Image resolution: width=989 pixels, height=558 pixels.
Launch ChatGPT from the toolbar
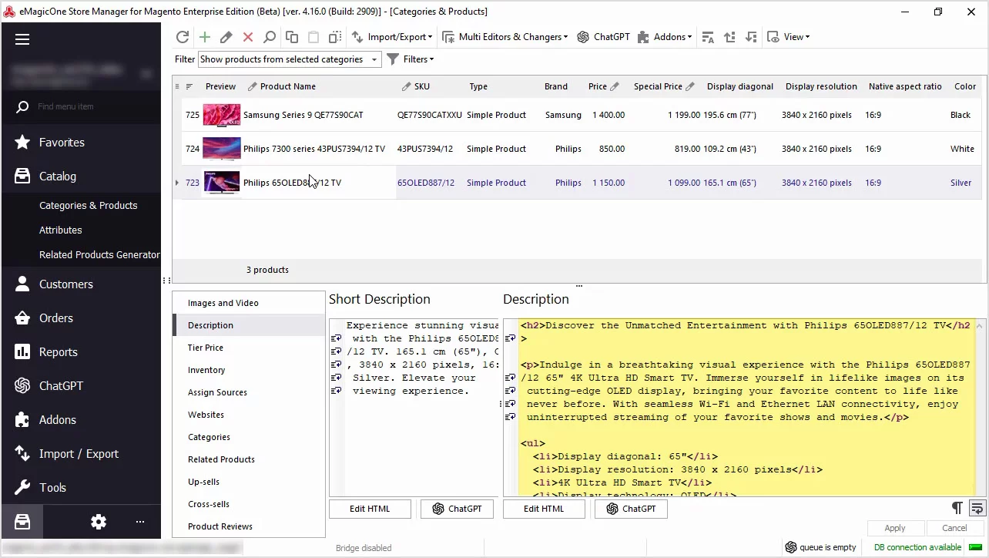point(604,37)
